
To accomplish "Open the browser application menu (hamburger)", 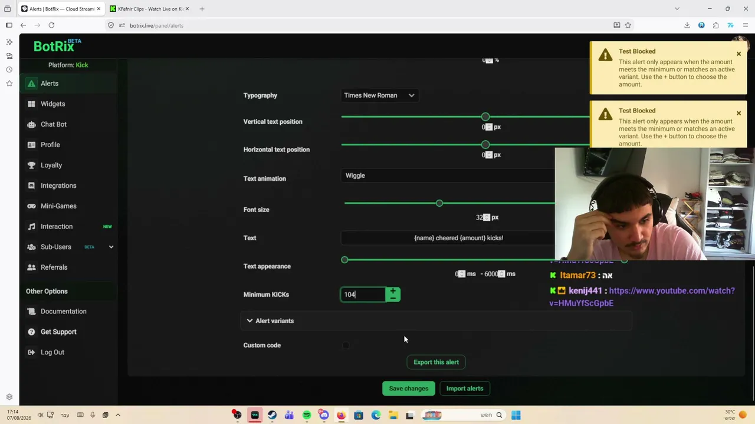I will click(746, 25).
